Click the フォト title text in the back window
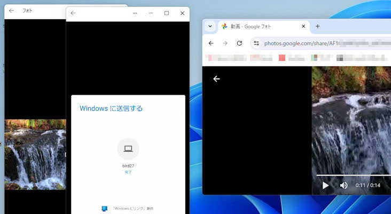The width and height of the screenshot is (391, 214). [27, 11]
